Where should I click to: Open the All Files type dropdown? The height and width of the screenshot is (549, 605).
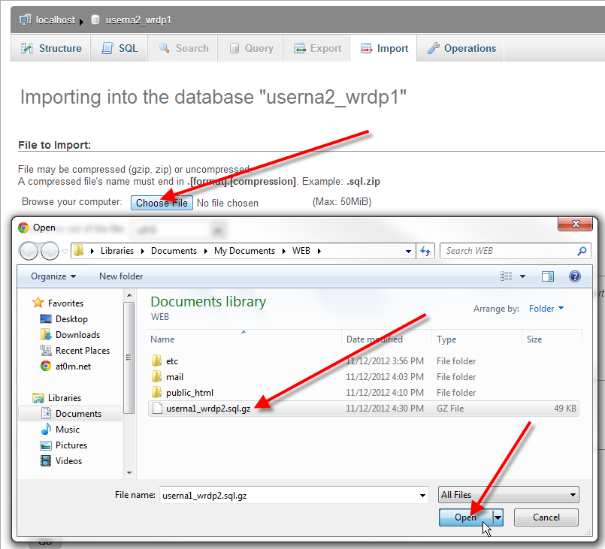tap(509, 495)
